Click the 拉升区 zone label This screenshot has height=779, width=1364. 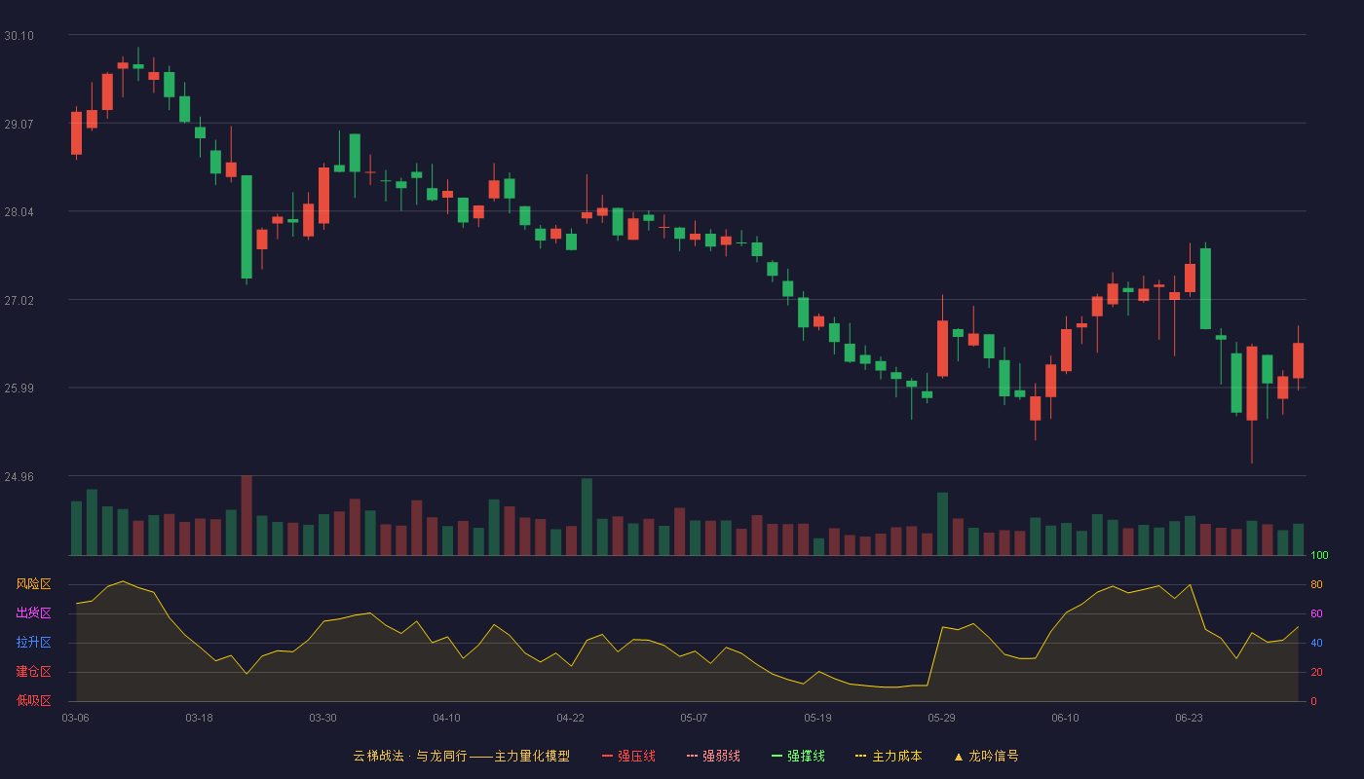pyautogui.click(x=33, y=643)
